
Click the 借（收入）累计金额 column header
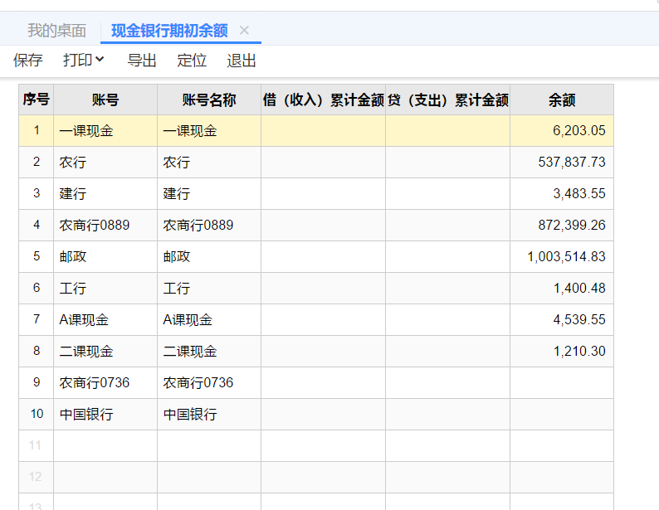coord(323,100)
